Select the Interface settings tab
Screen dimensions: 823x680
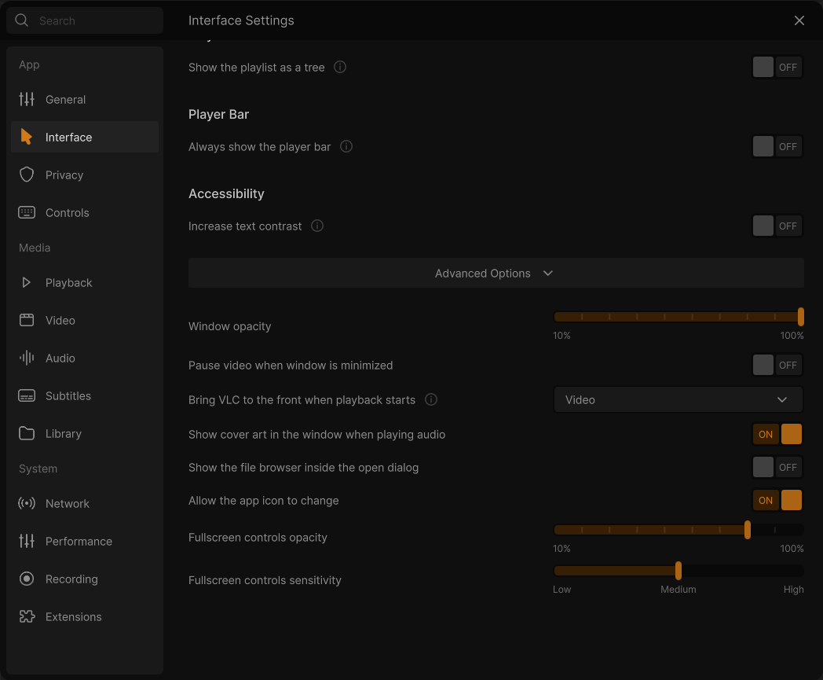click(85, 137)
